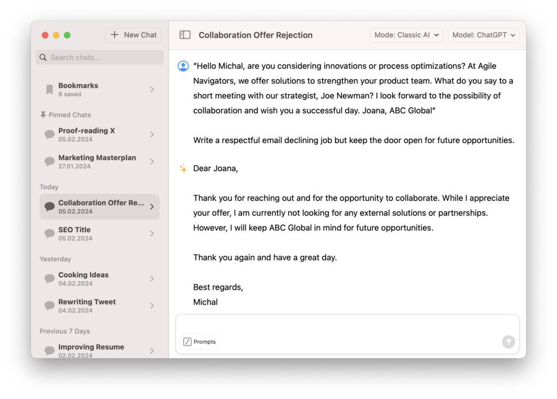Expand the SEO Title chevron
This screenshot has width=557, height=399.
click(152, 234)
